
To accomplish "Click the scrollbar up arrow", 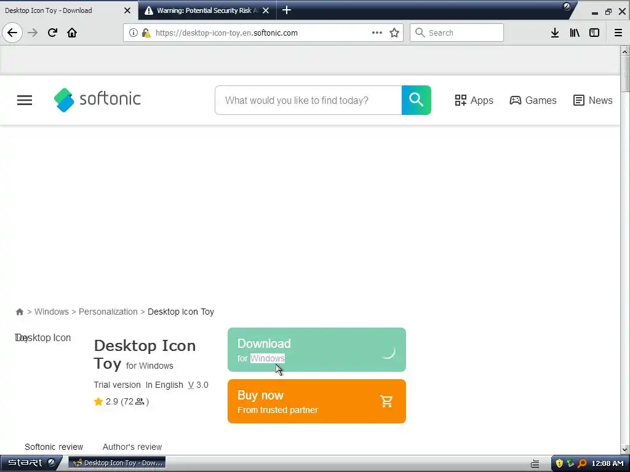I will 625,51.
